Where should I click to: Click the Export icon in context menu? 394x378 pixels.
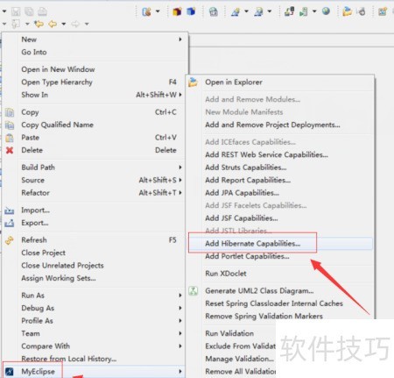pyautogui.click(x=10, y=223)
